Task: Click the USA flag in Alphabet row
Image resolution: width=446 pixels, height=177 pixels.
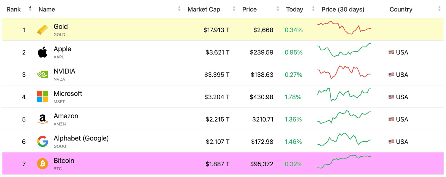Action: [x=391, y=141]
